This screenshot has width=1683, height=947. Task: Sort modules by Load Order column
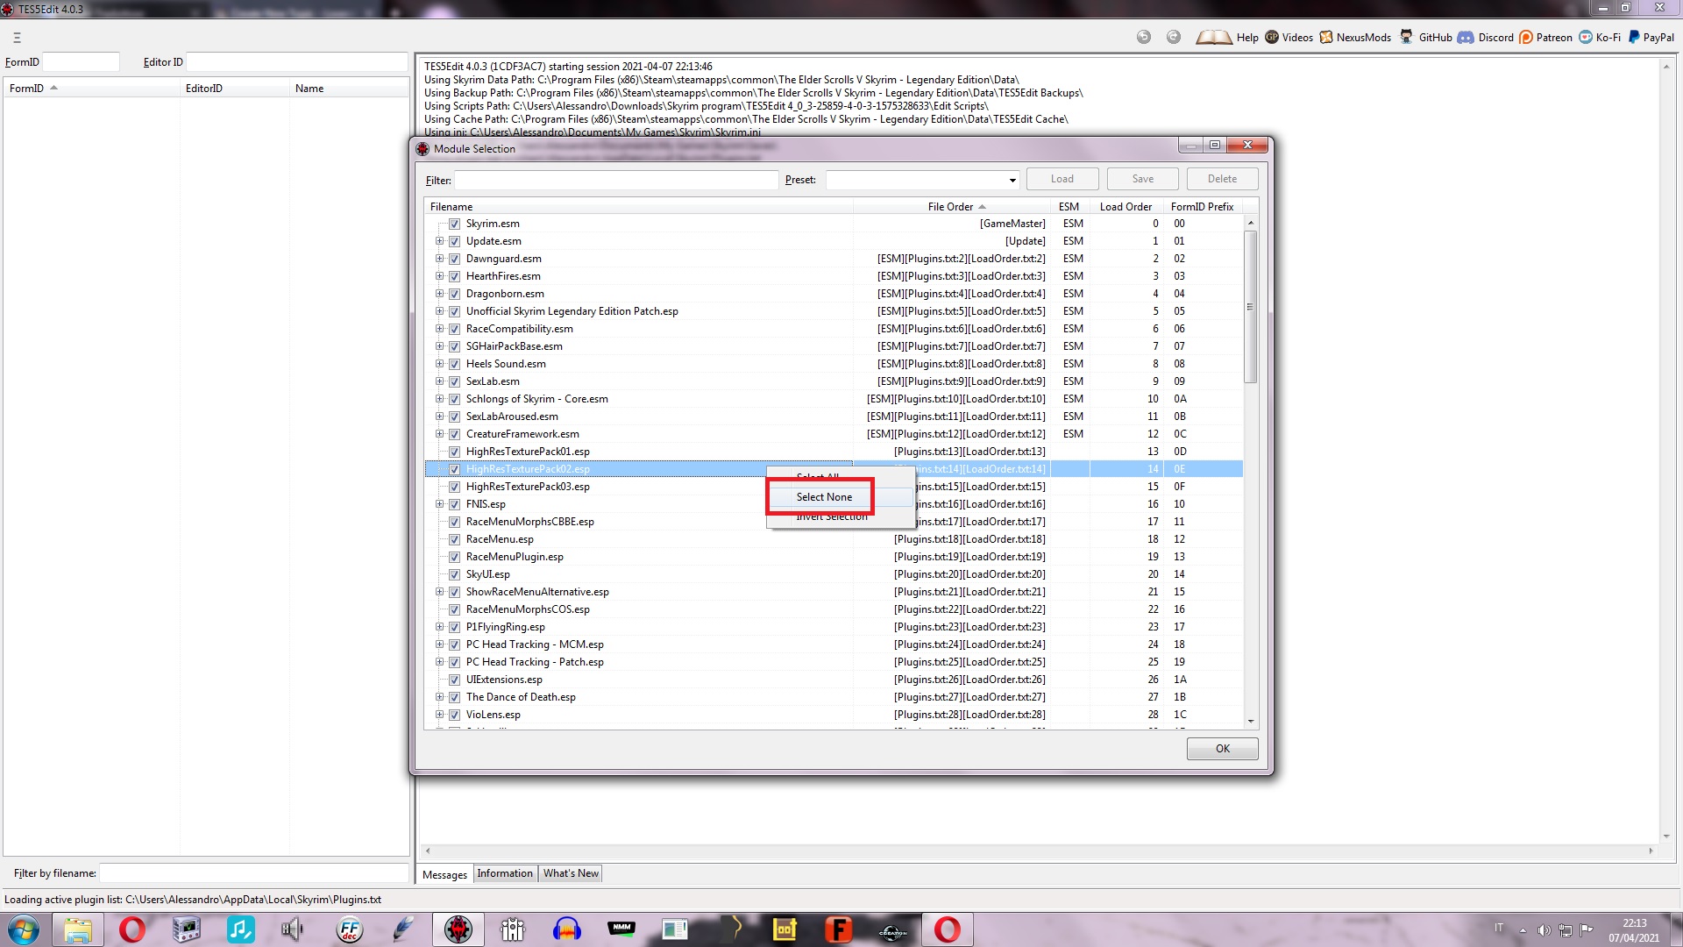click(x=1126, y=207)
